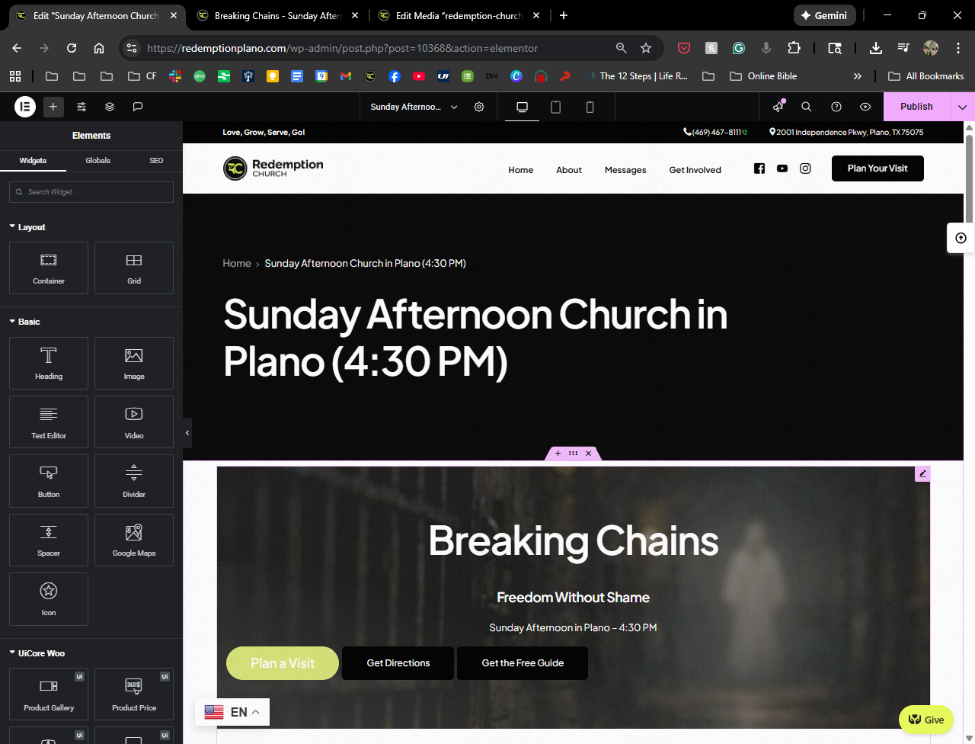
Task: Open Site Settings sliders icon
Action: (x=82, y=107)
